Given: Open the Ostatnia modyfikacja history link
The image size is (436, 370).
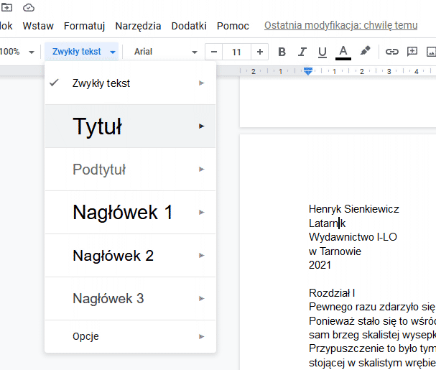Looking at the screenshot, I should [340, 26].
